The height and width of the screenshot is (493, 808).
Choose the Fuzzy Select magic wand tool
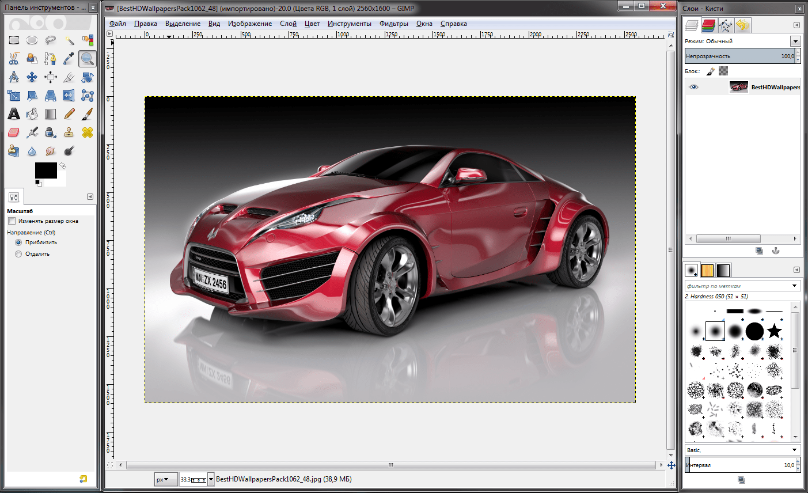coord(69,40)
